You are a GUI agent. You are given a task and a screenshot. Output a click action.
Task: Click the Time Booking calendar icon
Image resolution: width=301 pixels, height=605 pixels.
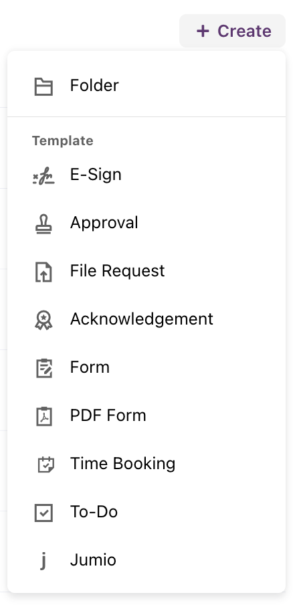point(46,464)
